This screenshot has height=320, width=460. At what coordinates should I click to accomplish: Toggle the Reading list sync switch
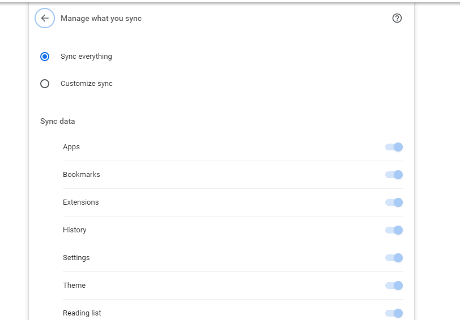[x=394, y=313]
